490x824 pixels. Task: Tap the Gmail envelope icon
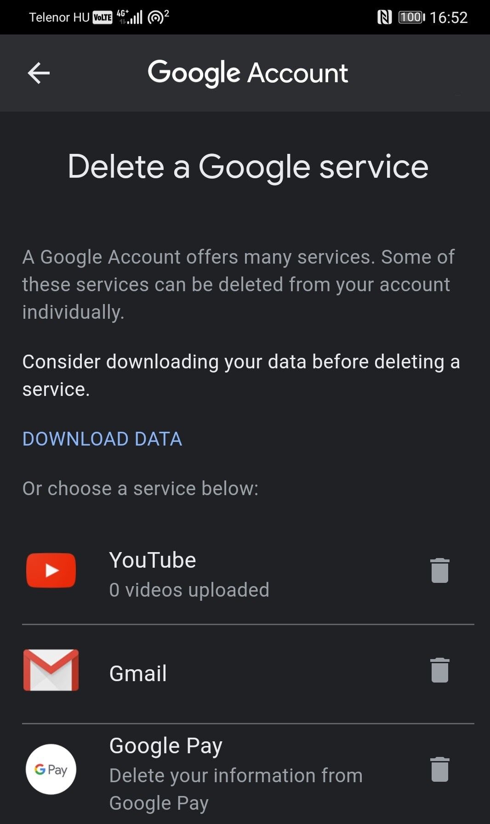point(51,670)
